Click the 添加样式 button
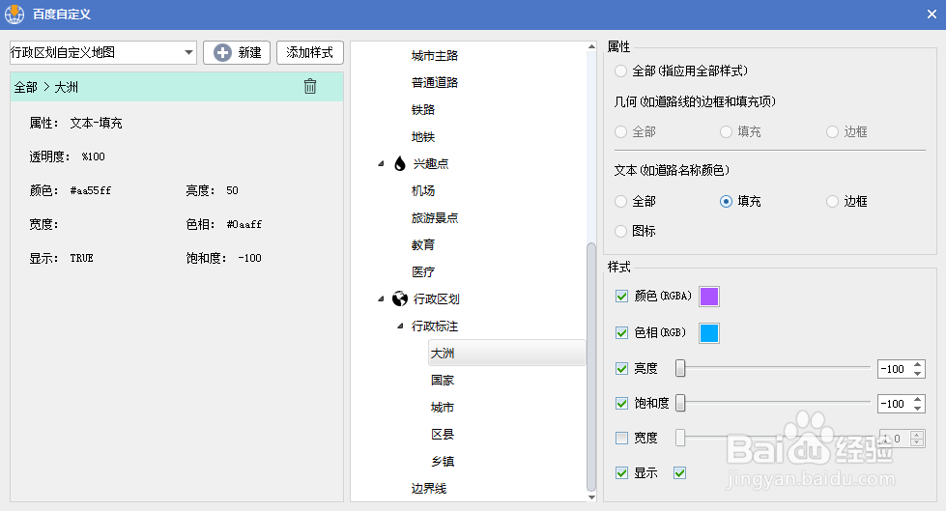Viewport: 946px width, 511px height. pos(309,52)
